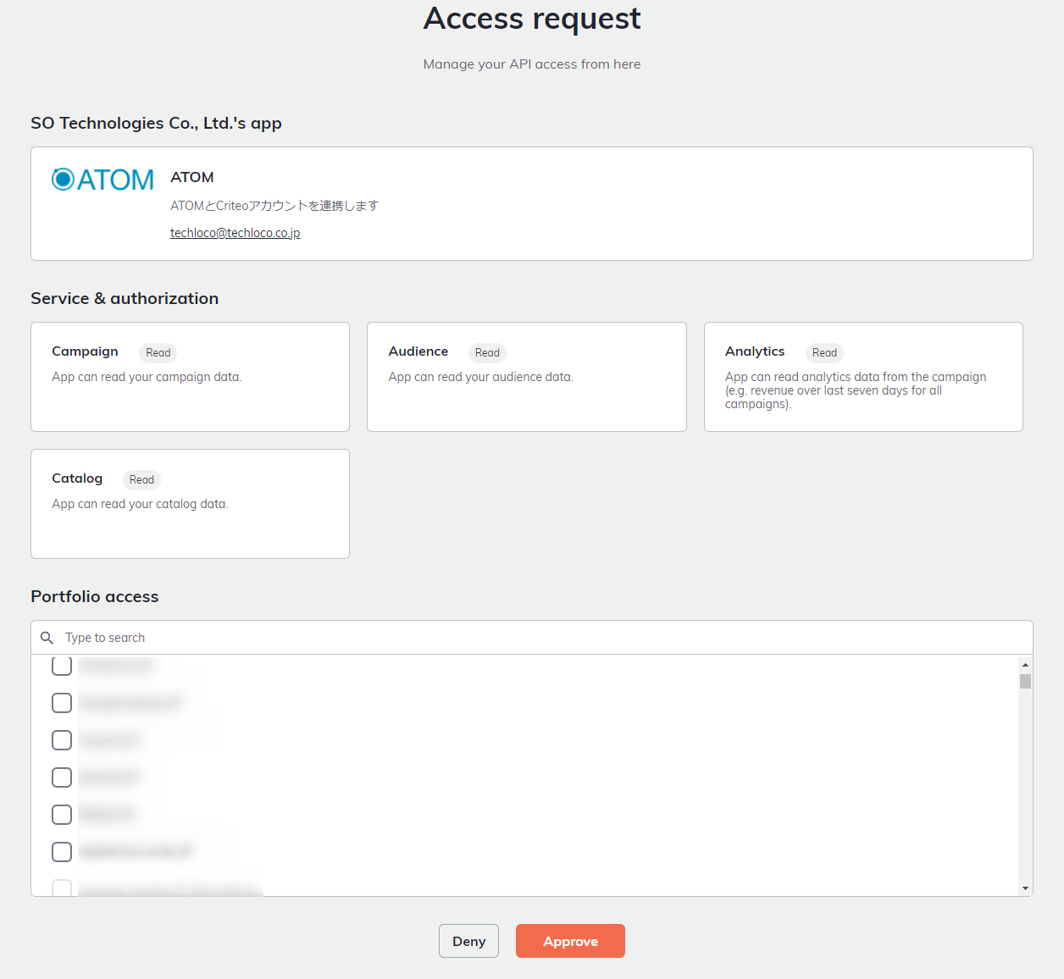Click the 'Manage your API access from here' subtitle

pyautogui.click(x=532, y=64)
